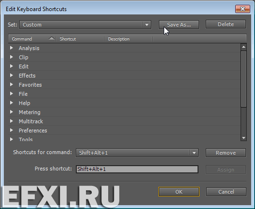Expand the Effects category

(x=12, y=75)
